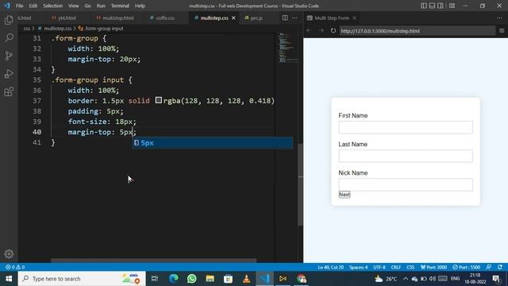508x286 pixels.
Task: Reload the preview browser page
Action: [333, 30]
